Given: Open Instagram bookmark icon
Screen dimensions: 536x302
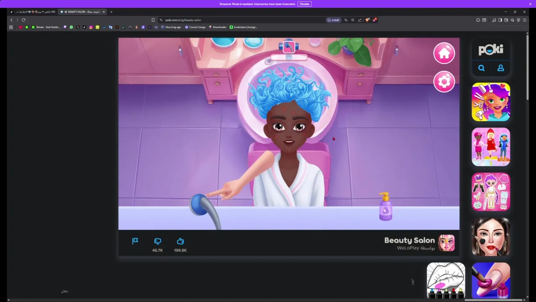Looking at the screenshot, I should 91,27.
